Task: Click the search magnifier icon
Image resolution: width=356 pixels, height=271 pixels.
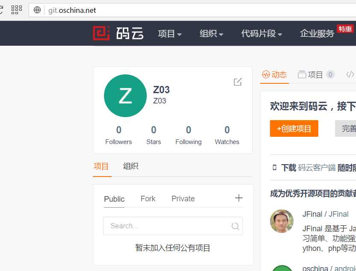Action: (x=235, y=226)
